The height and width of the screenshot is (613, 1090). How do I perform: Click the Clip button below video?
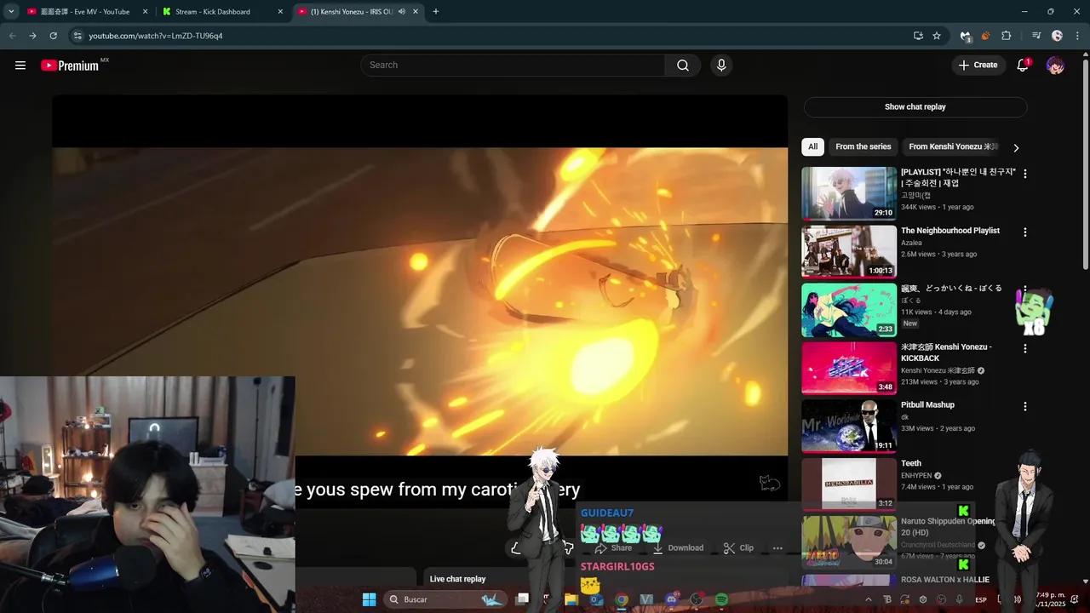[x=738, y=548]
